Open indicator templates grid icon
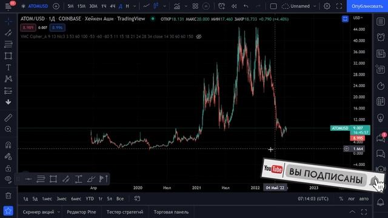 click(x=195, y=6)
